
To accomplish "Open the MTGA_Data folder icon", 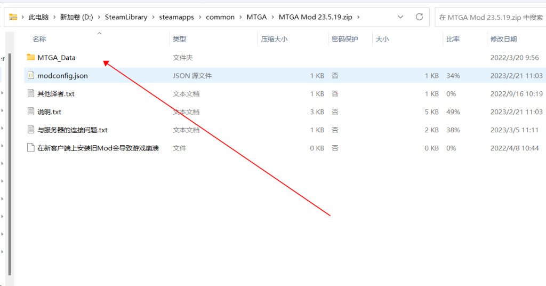I will coord(31,57).
